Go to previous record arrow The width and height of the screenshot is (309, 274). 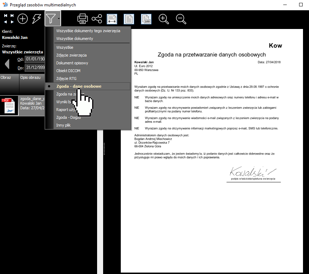6,22
